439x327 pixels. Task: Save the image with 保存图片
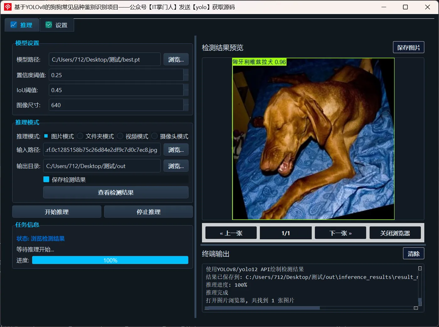pos(409,47)
